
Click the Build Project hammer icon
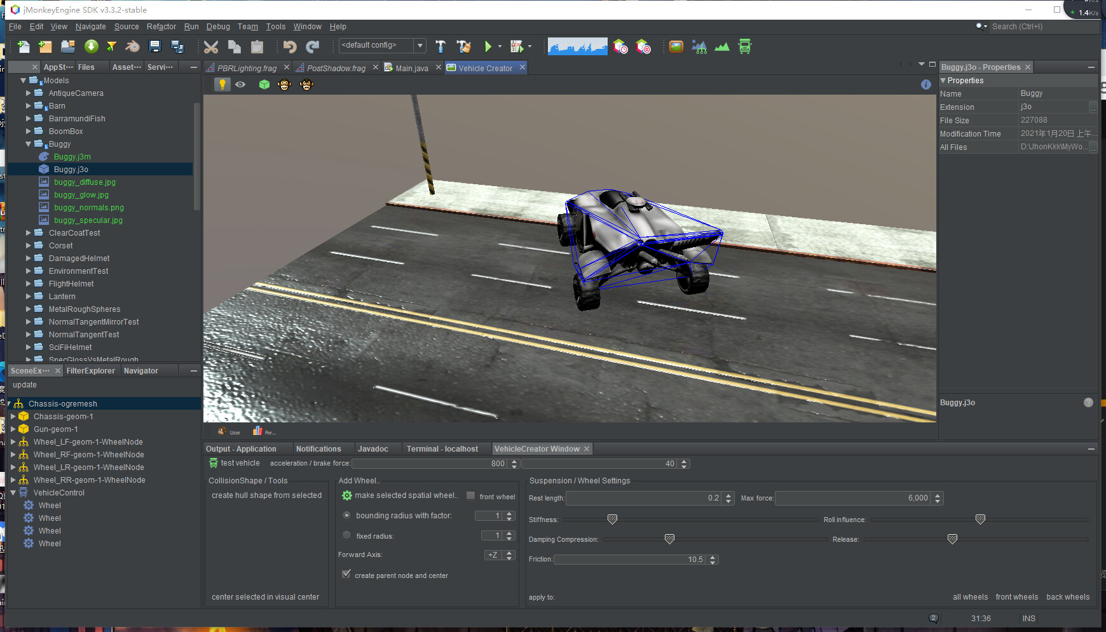[x=440, y=46]
